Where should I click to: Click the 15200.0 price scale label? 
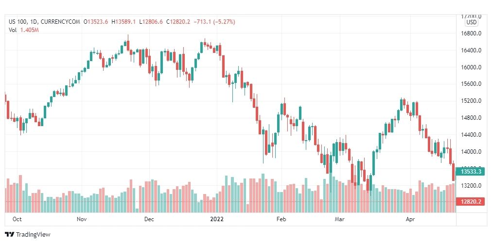[473, 101]
